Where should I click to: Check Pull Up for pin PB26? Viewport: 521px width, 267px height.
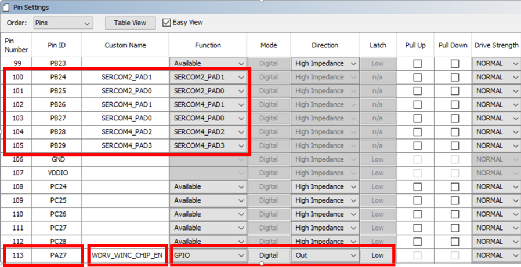coord(417,105)
